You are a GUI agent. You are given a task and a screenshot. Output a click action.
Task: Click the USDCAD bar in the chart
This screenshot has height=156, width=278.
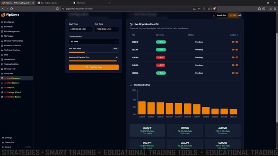pos(233,112)
